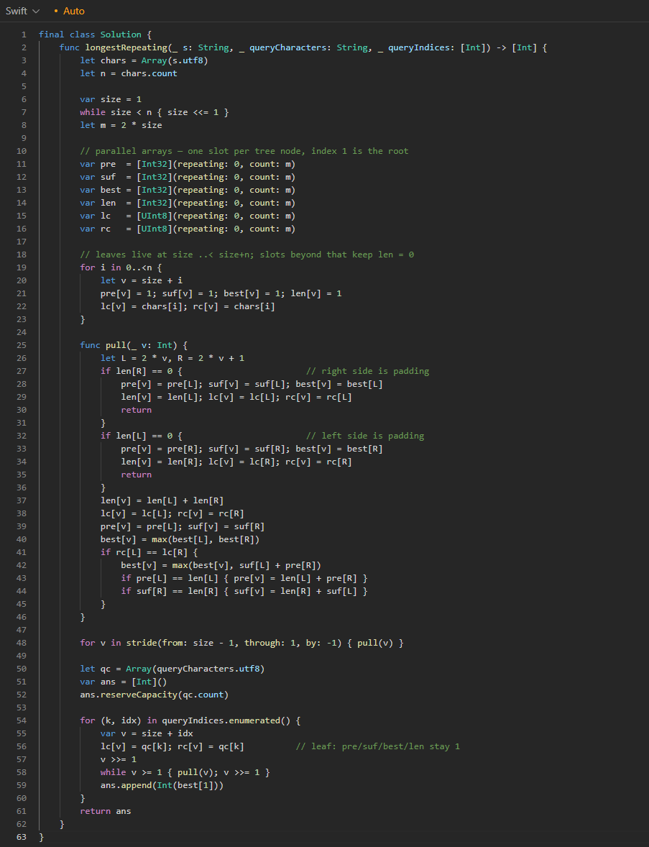Click 'let v = size + i' line
This screenshot has width=649, height=847.
[142, 280]
